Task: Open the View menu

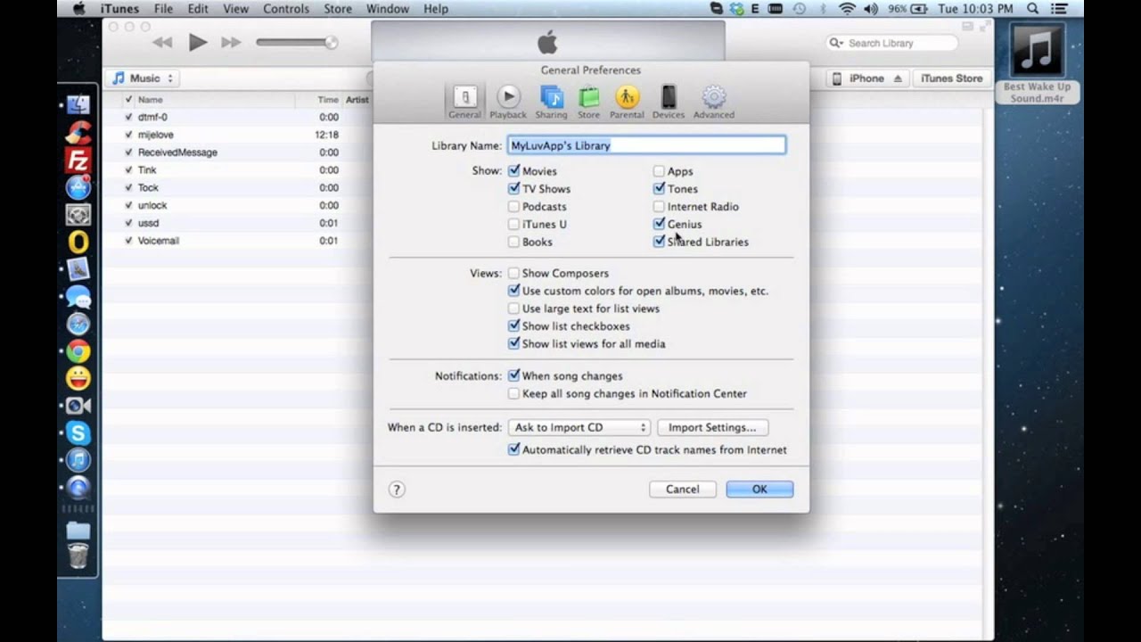Action: tap(235, 9)
